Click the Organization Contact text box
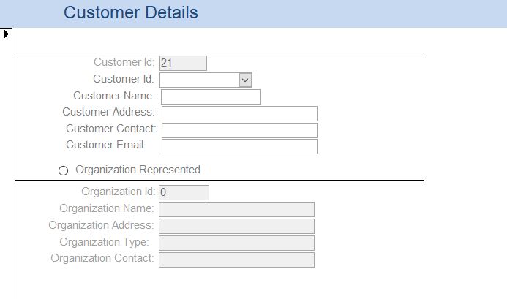The width and height of the screenshot is (507, 299). coord(236,260)
